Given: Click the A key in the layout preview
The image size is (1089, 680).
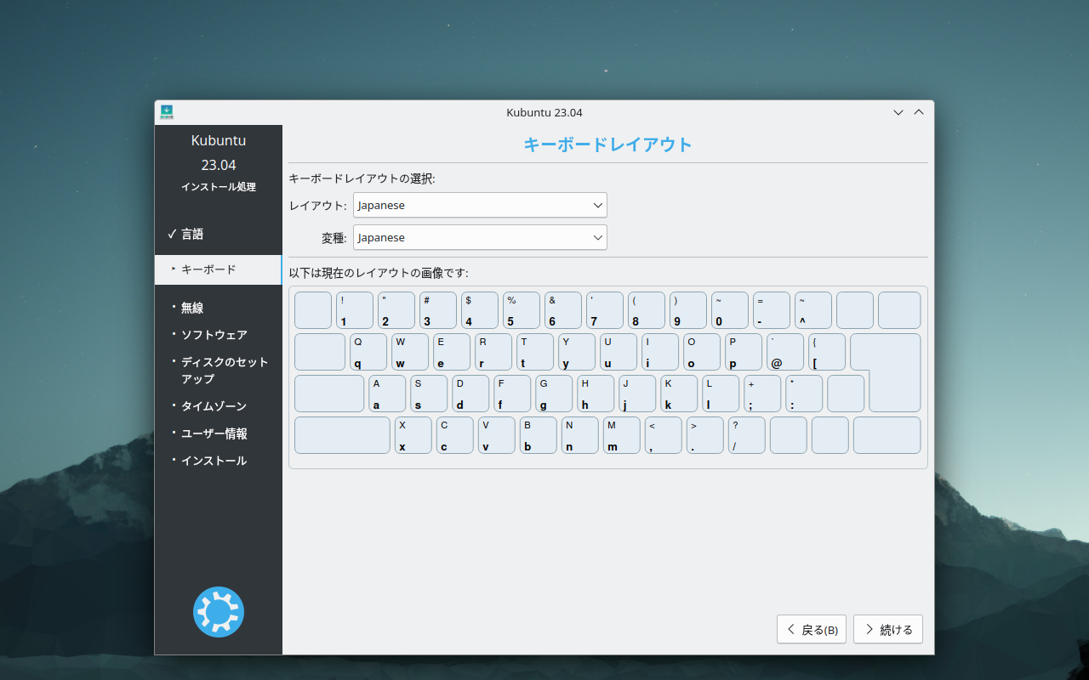Looking at the screenshot, I should (x=387, y=394).
